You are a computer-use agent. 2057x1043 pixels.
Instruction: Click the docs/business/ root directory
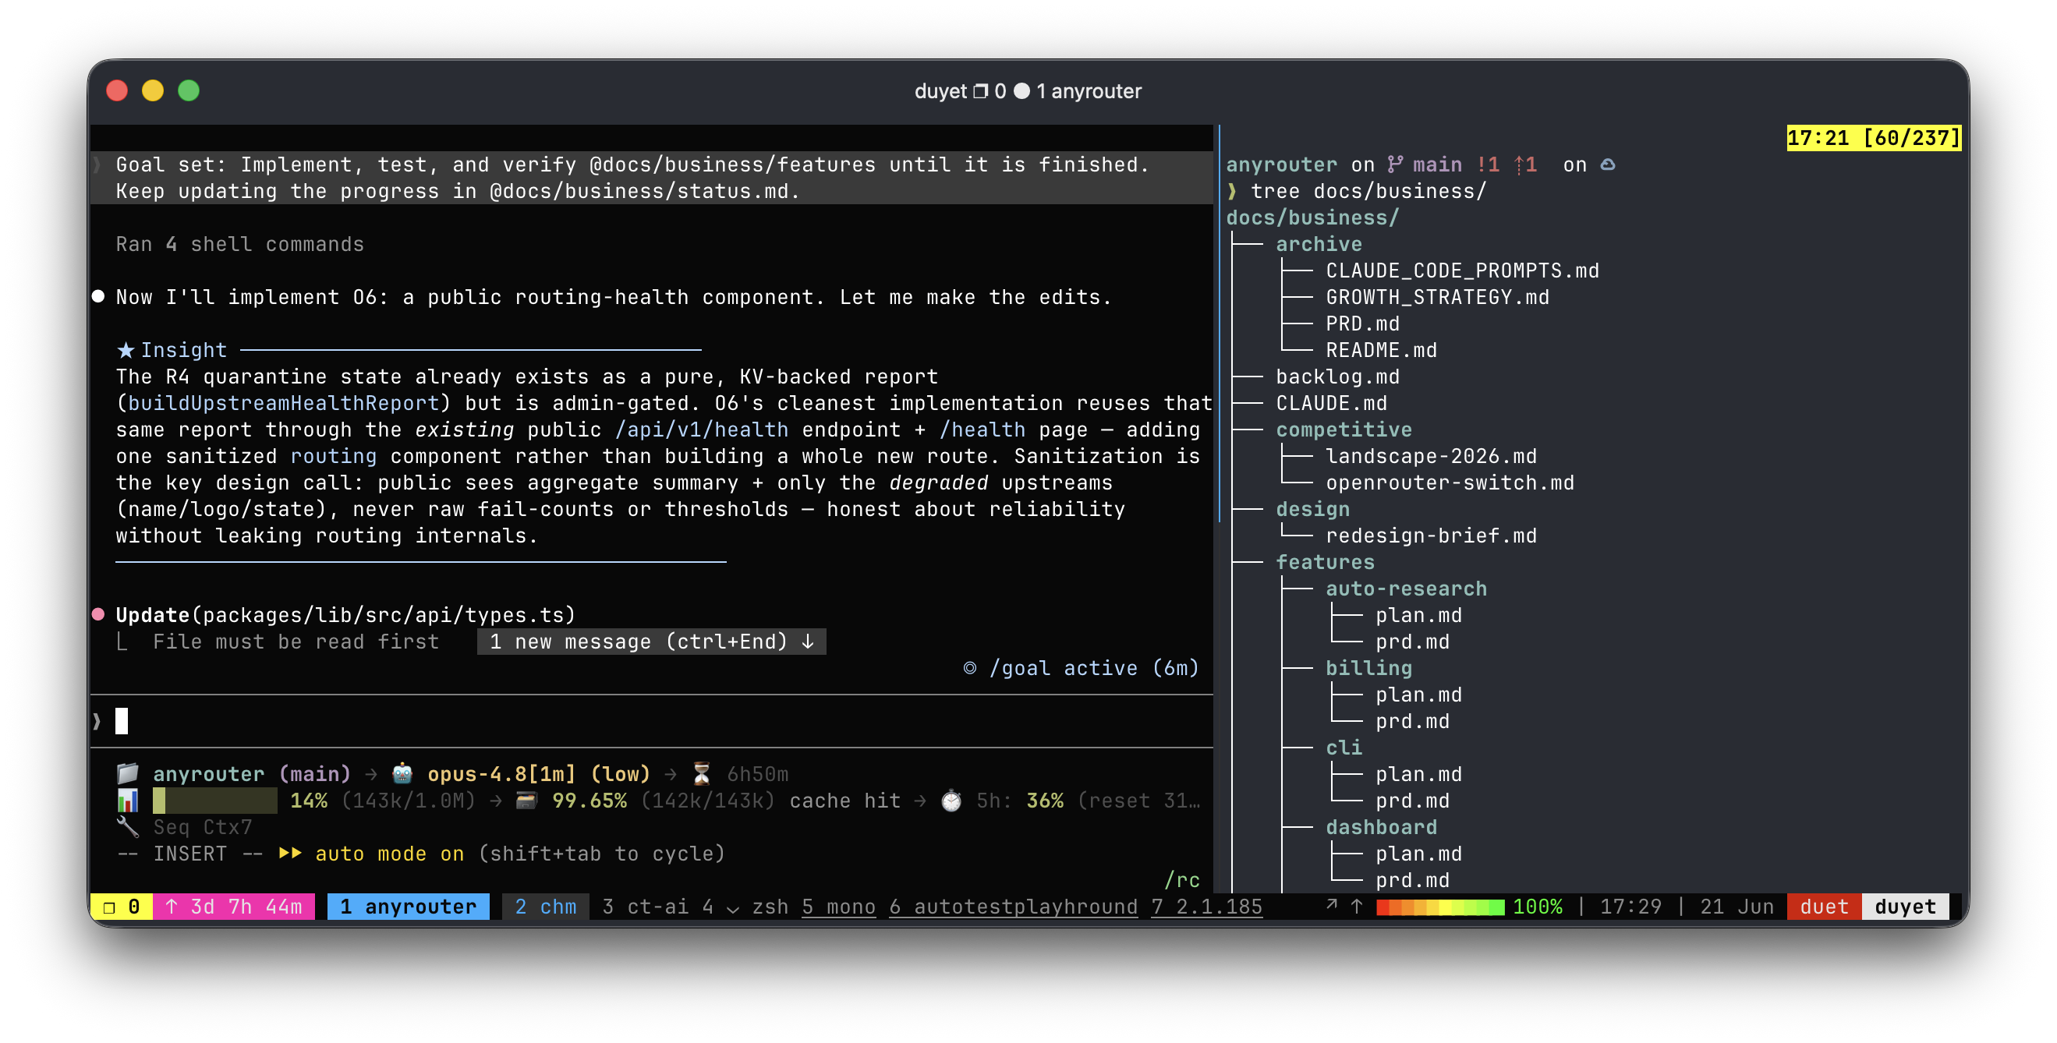point(1313,217)
